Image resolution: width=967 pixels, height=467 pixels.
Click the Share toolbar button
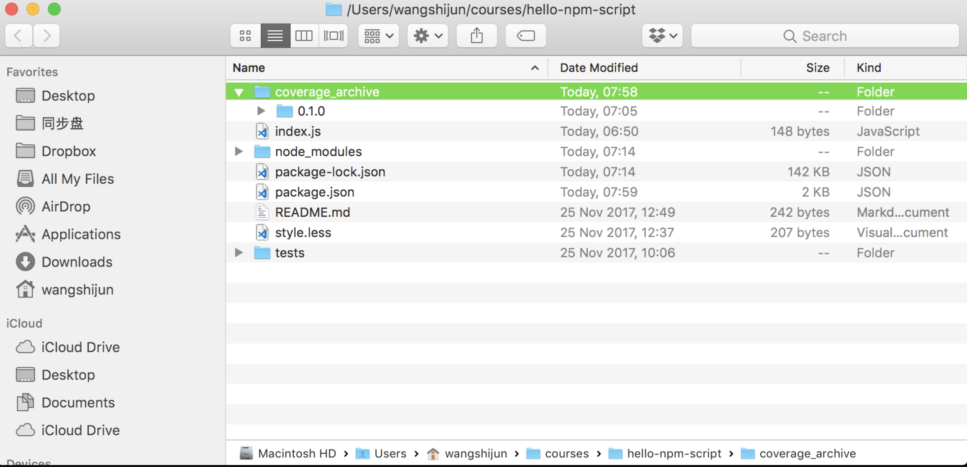(x=476, y=36)
